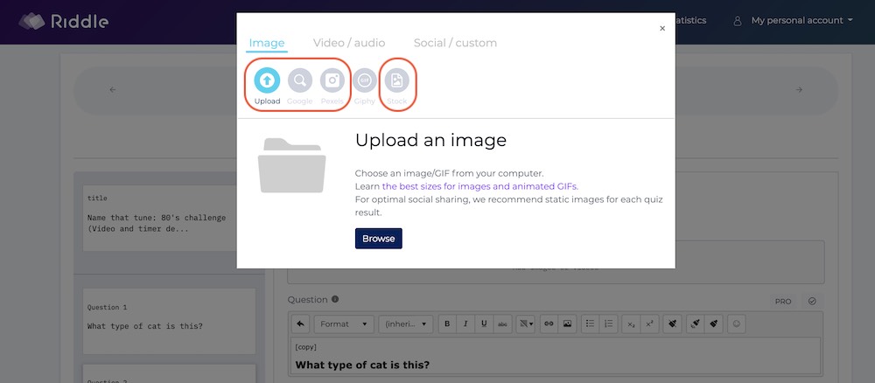Toggle strikethrough (abc) formatting
Screen dimensions: 875x383
pos(503,324)
